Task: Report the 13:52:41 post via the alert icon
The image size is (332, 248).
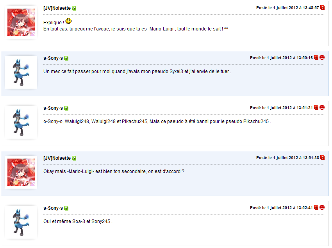Action: click(x=316, y=207)
